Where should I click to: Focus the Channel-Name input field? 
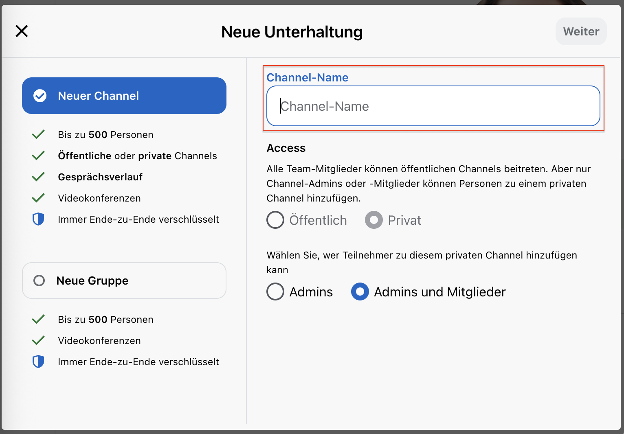(433, 106)
